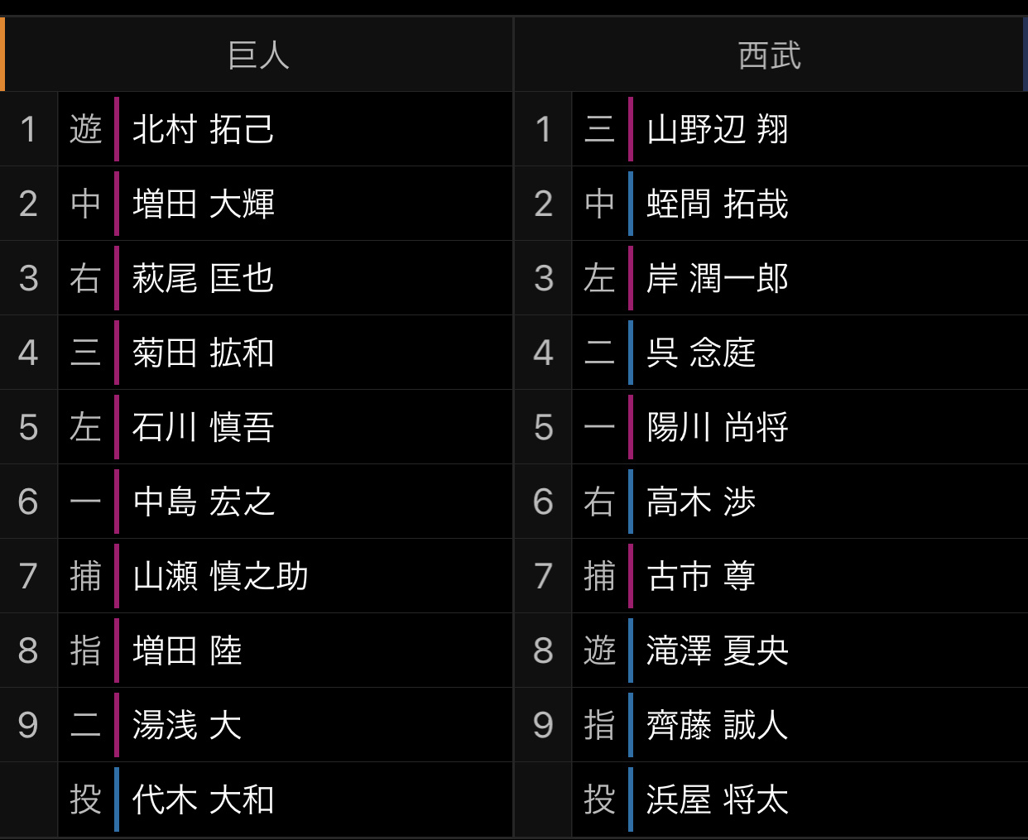Select Seibu leadoff 山野辺 翔
This screenshot has width=1028, height=840.
718,129
